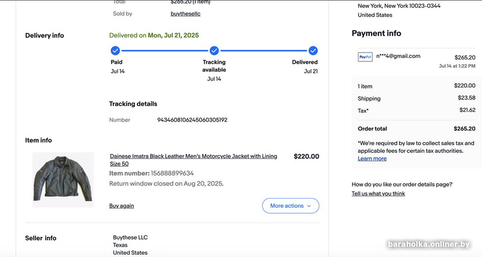The image size is (482, 257).
Task: Click the Paid step checkmark icon
Action: tap(115, 51)
